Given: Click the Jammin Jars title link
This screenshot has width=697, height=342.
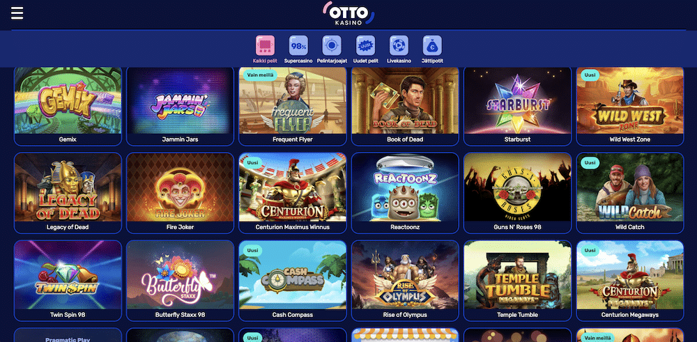Looking at the screenshot, I should tap(180, 139).
